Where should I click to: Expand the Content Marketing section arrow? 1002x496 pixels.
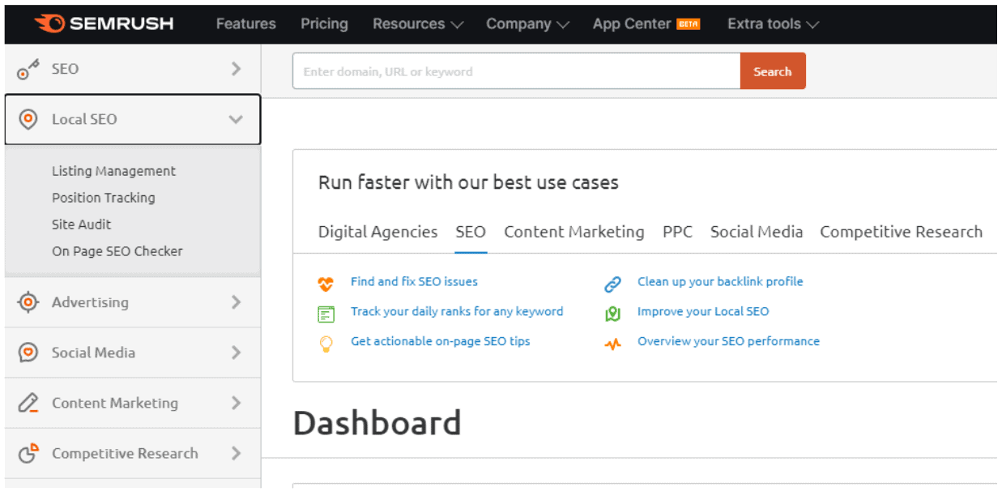point(236,403)
